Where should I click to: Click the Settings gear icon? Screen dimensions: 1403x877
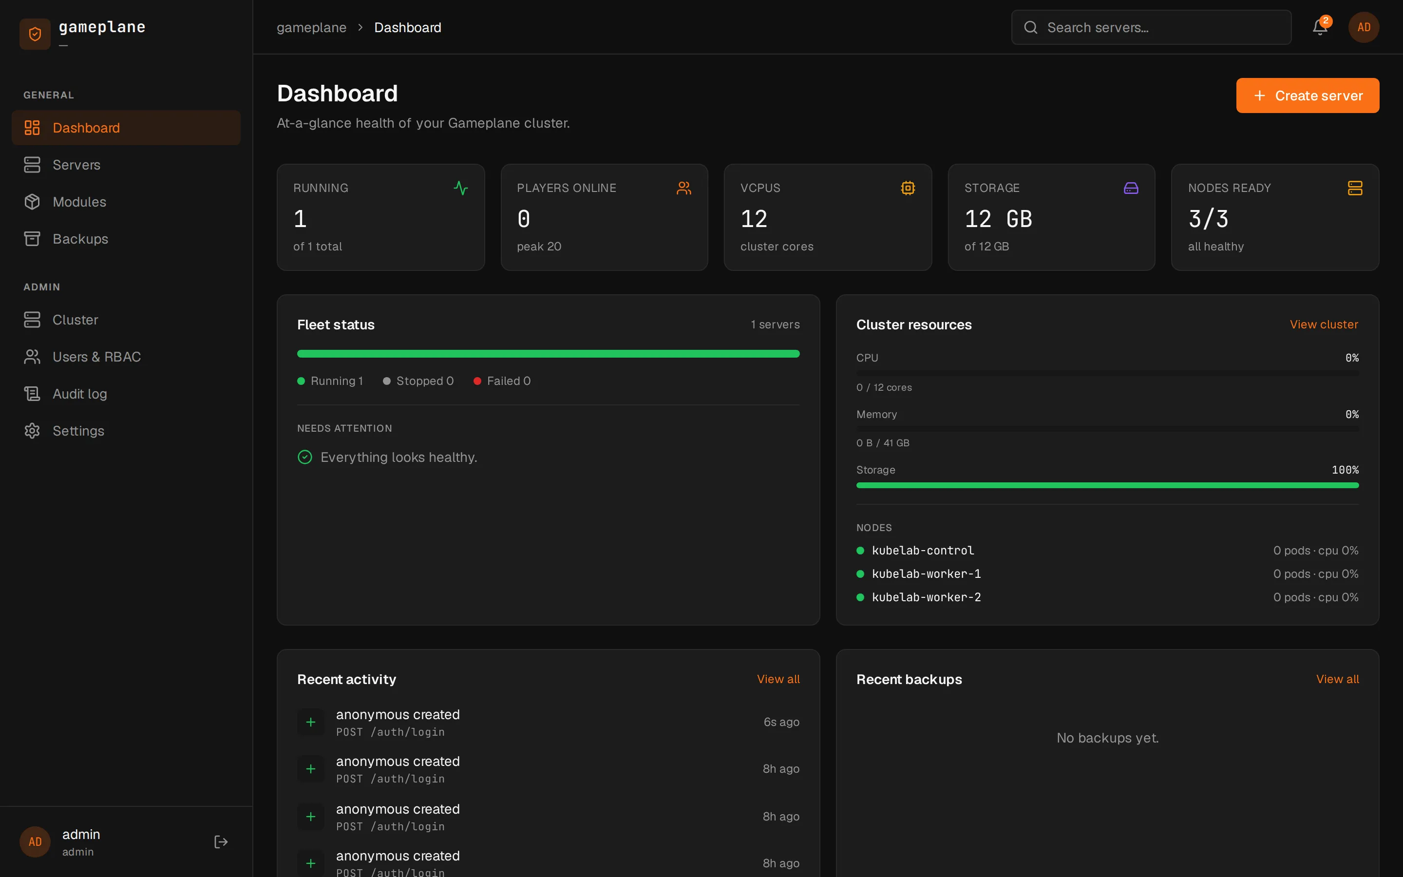pos(32,431)
